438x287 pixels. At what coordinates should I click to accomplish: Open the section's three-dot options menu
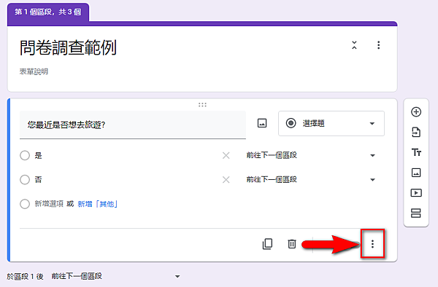click(378, 45)
